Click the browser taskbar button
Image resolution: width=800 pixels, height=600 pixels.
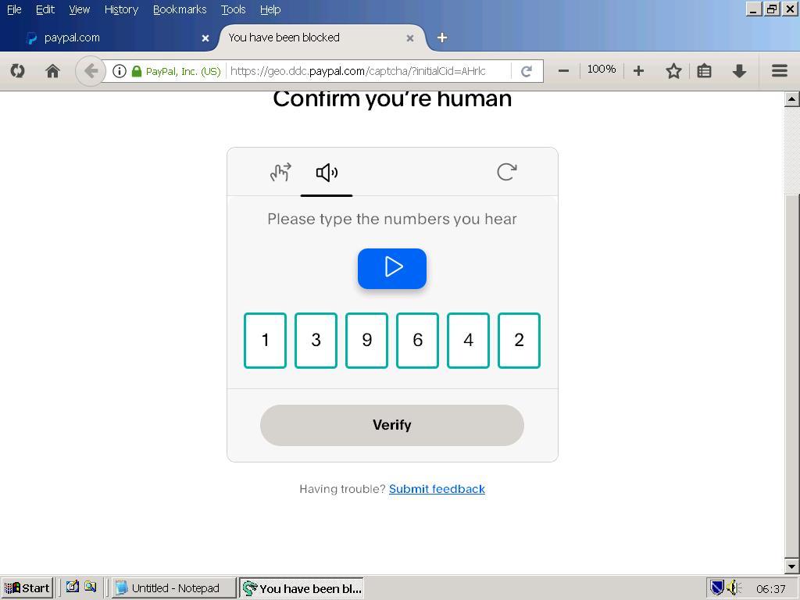(302, 588)
